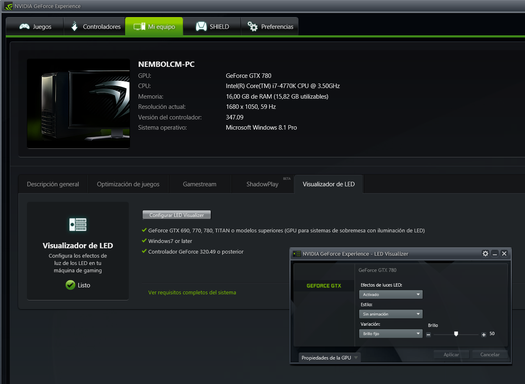Click the green Listo checkmark icon
This screenshot has width=525, height=384.
click(x=70, y=285)
